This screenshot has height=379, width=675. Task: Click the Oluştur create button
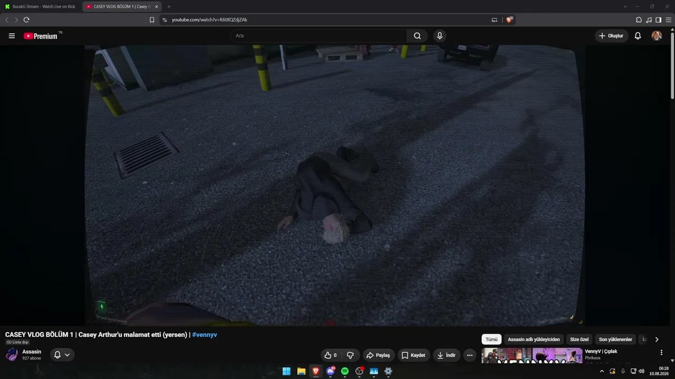click(x=611, y=36)
